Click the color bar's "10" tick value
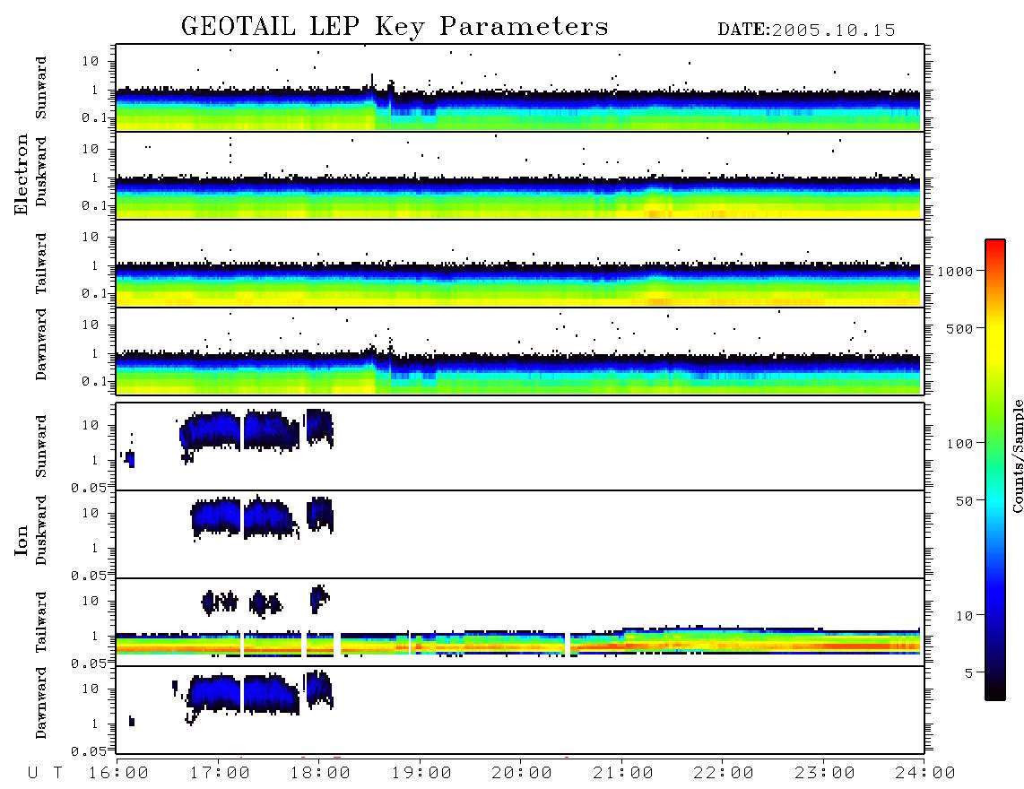This screenshot has width=1024, height=789. (965, 616)
